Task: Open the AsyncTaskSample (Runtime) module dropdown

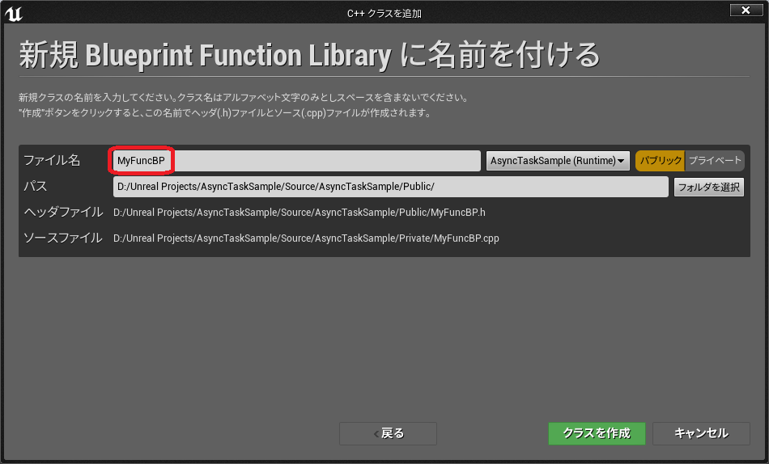Action: click(558, 161)
